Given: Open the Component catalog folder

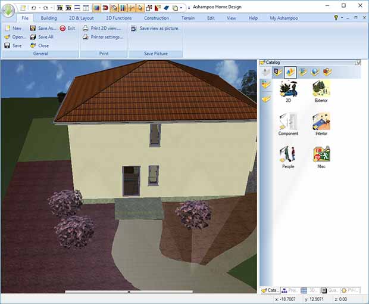Looking at the screenshot, I should (288, 124).
